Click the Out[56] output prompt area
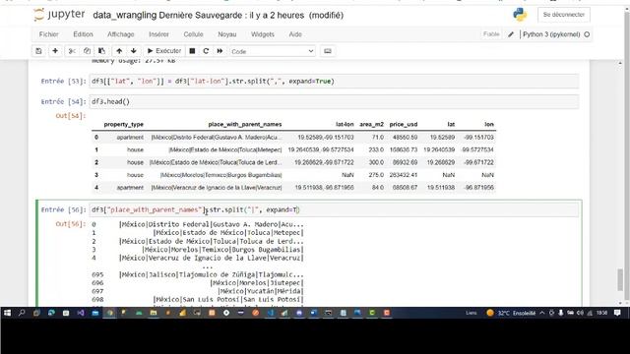The height and width of the screenshot is (354, 630). click(x=71, y=224)
